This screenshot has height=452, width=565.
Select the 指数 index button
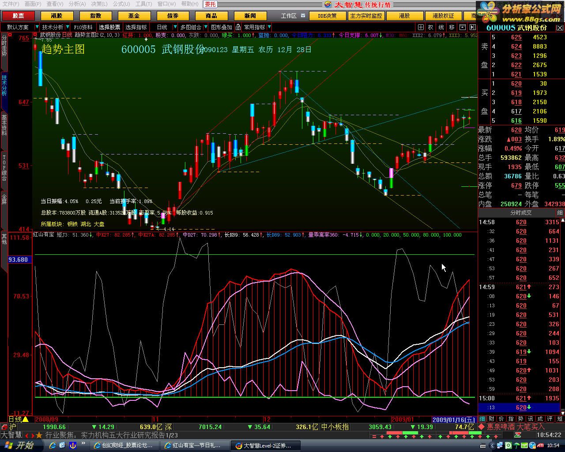95,15
